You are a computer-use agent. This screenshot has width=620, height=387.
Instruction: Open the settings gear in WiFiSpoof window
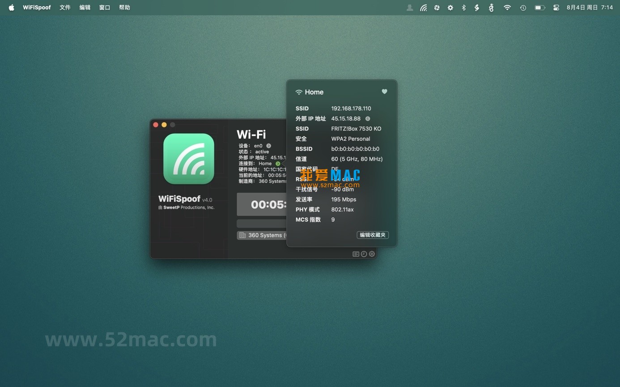[372, 254]
